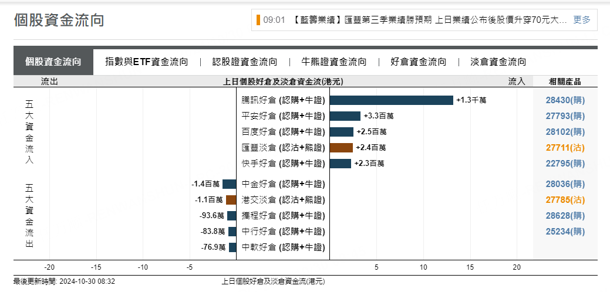
Task: Switch to 好倉資金流向 tab
Action: coord(418,62)
